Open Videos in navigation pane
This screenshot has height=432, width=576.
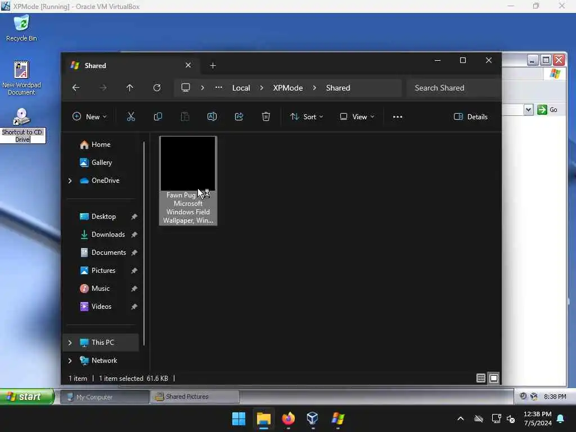[x=96, y=307]
